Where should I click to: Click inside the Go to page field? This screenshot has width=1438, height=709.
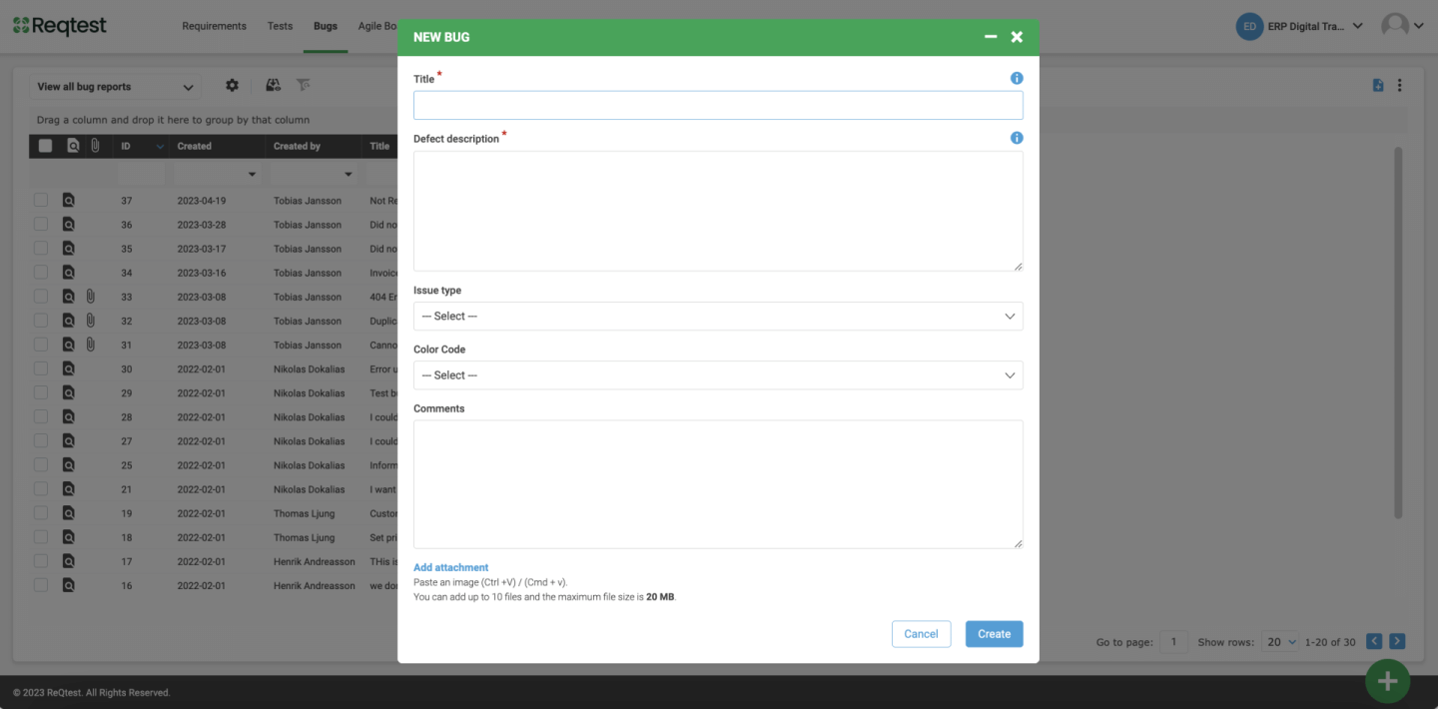pos(1173,641)
